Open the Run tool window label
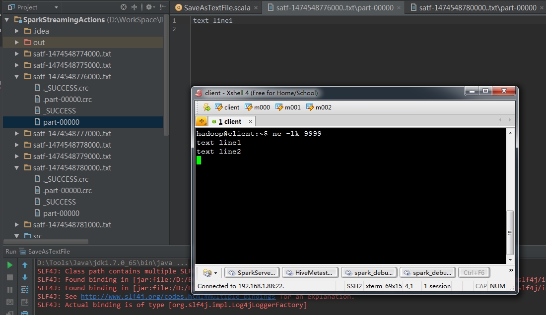The image size is (546, 315). pos(11,252)
